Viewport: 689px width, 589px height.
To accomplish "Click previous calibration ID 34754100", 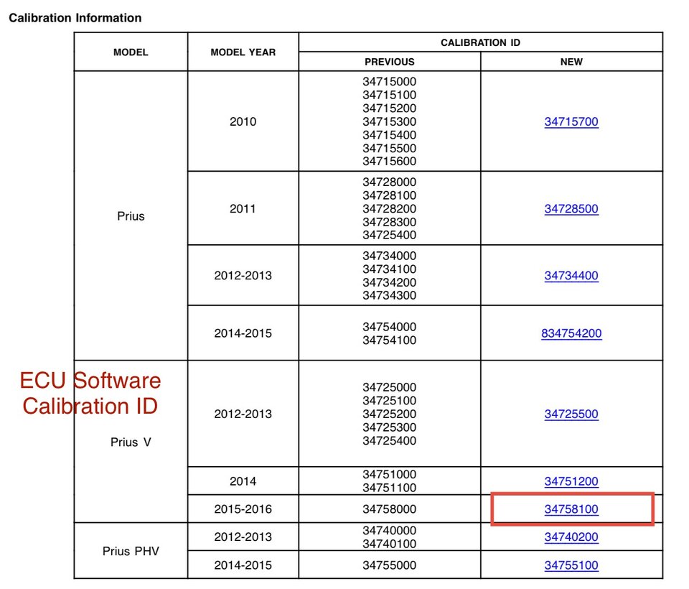I will point(389,340).
